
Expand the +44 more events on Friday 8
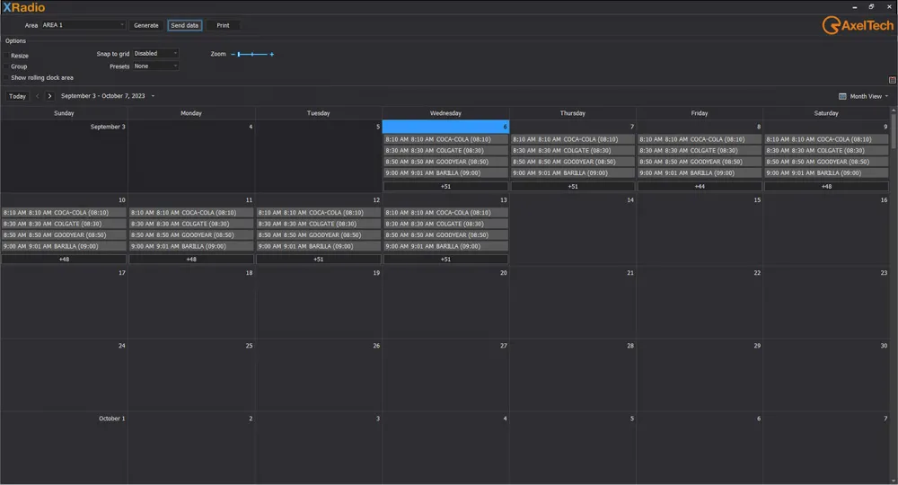coord(700,186)
